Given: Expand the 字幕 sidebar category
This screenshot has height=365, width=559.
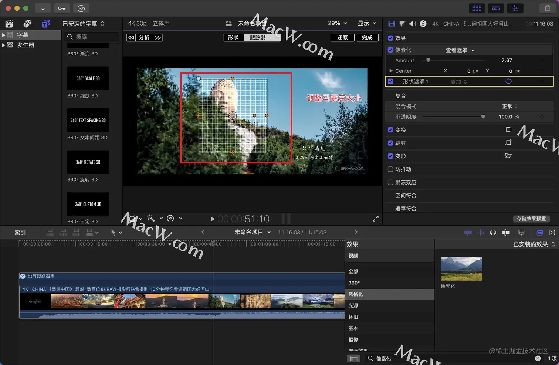Looking at the screenshot, I should (4, 35).
